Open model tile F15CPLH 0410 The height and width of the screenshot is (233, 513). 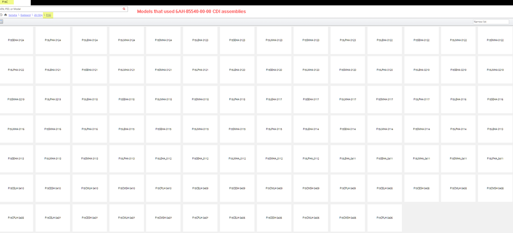coord(164,188)
